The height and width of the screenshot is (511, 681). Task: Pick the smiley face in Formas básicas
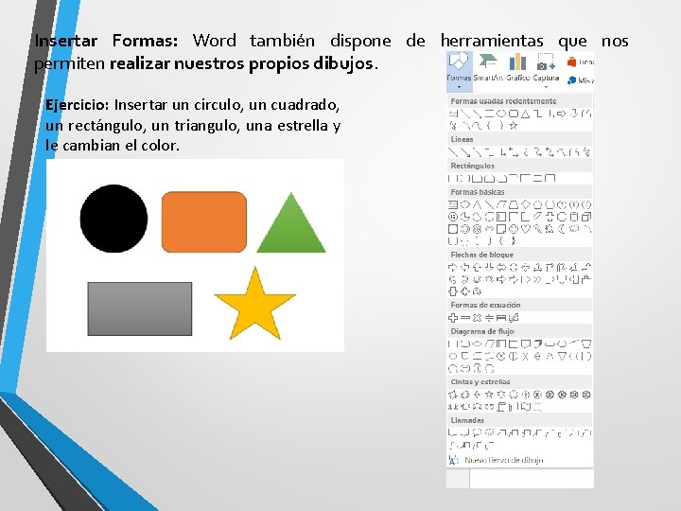click(x=514, y=229)
